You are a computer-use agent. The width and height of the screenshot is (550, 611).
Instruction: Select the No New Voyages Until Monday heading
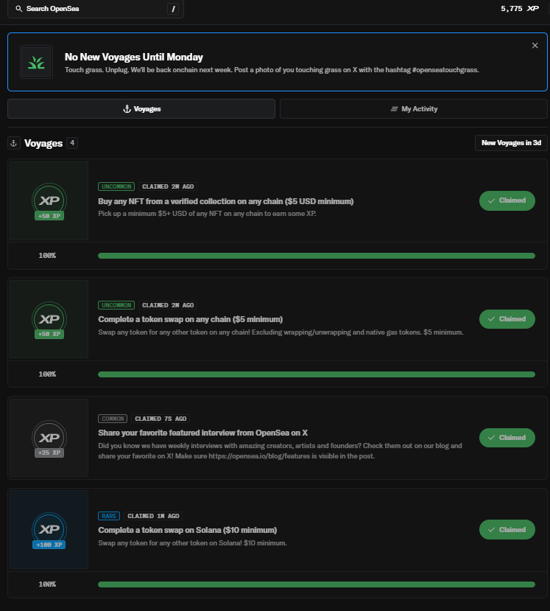(x=133, y=57)
